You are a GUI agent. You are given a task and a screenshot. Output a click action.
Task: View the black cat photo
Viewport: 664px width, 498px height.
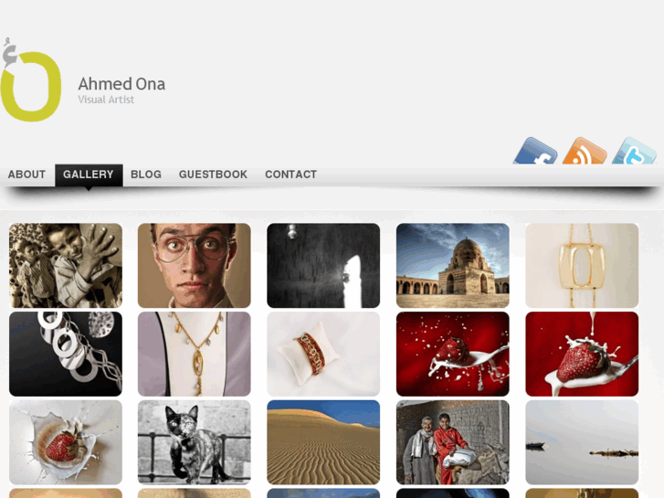click(x=195, y=442)
